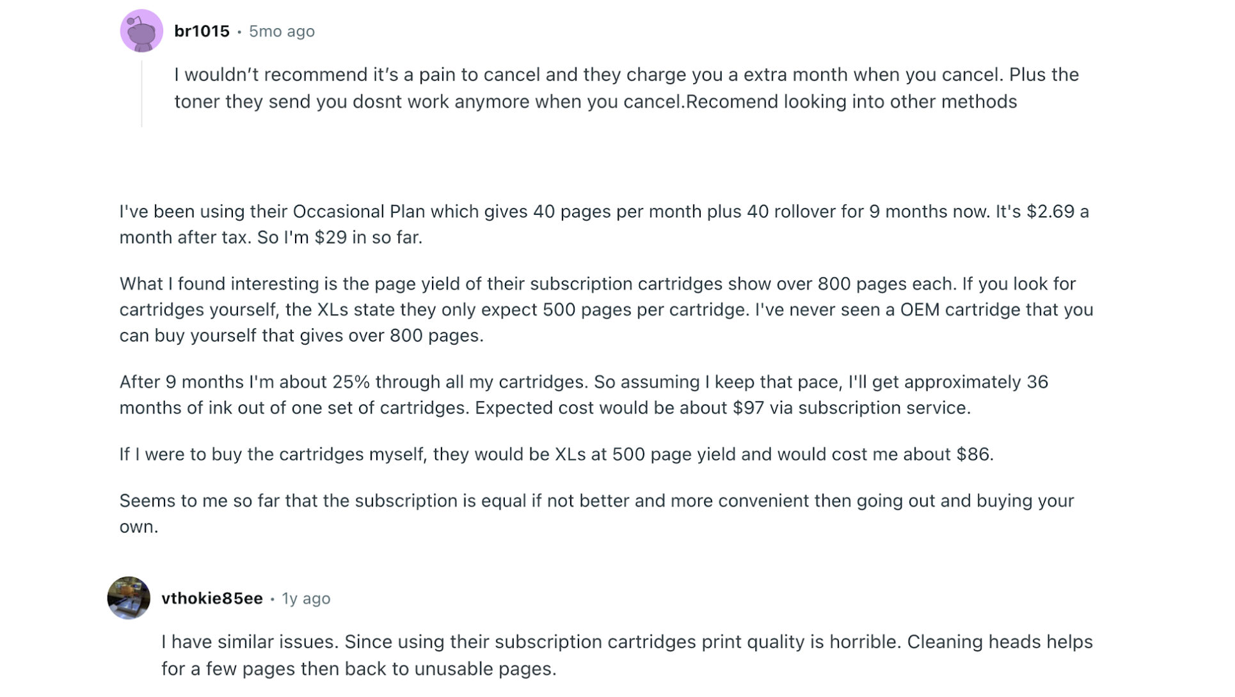This screenshot has width=1235, height=697.
Task: Click the word "OEM" in the post
Action: pyautogui.click(x=920, y=310)
